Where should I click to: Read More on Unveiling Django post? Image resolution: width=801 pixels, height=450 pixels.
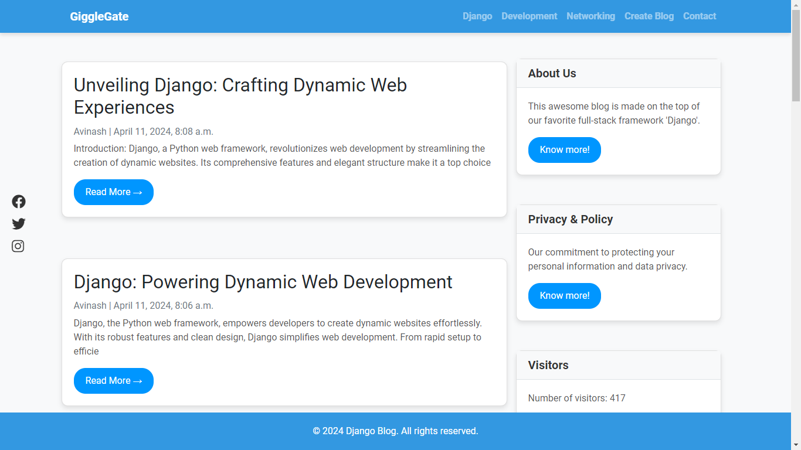click(x=114, y=192)
